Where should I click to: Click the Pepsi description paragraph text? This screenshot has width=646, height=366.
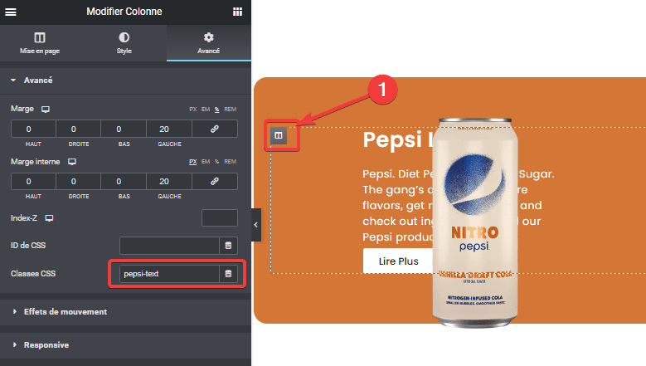458,205
